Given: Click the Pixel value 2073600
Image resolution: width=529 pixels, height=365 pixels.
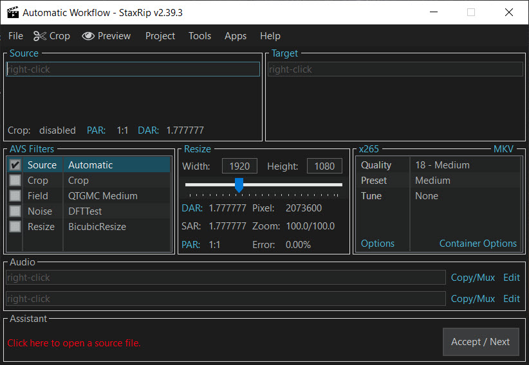Looking at the screenshot, I should tap(304, 208).
